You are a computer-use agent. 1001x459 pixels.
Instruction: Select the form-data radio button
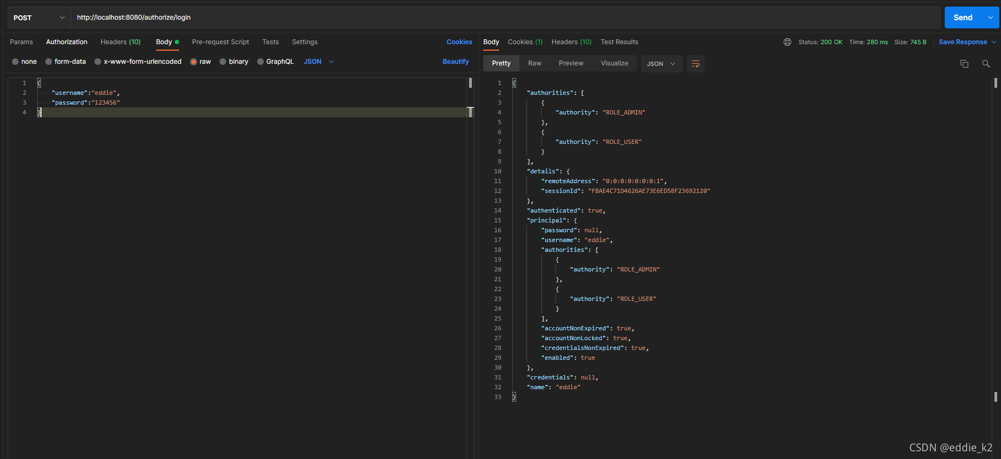point(49,62)
